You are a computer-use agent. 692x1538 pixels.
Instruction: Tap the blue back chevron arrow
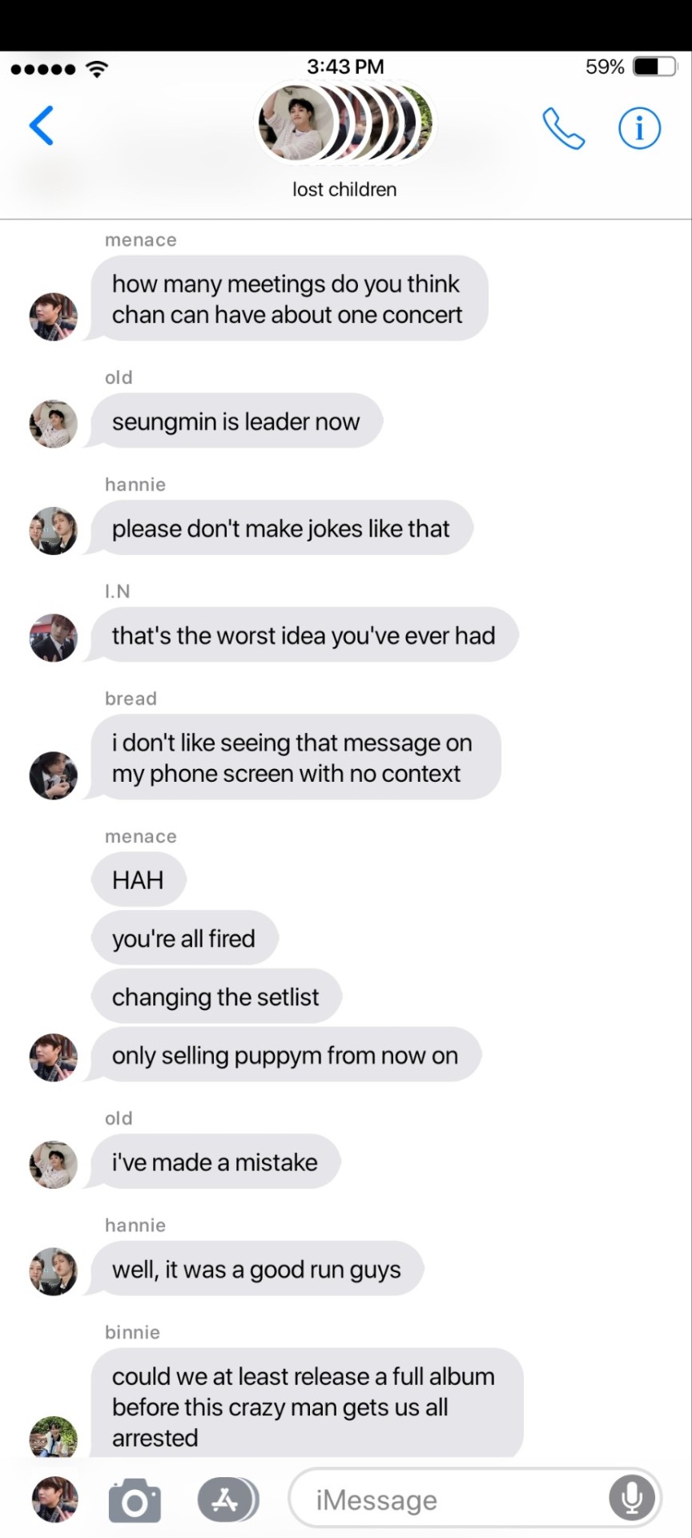tap(42, 126)
